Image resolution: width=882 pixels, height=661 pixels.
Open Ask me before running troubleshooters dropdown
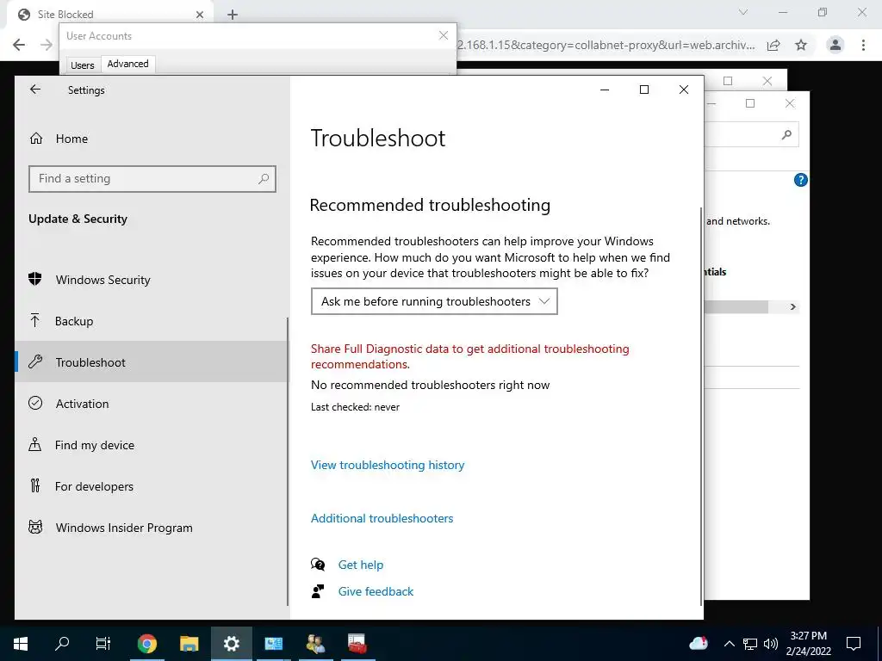434,301
